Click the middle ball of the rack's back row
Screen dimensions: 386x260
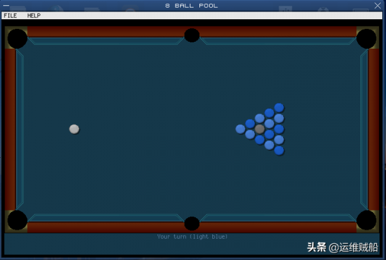pyautogui.click(x=279, y=129)
